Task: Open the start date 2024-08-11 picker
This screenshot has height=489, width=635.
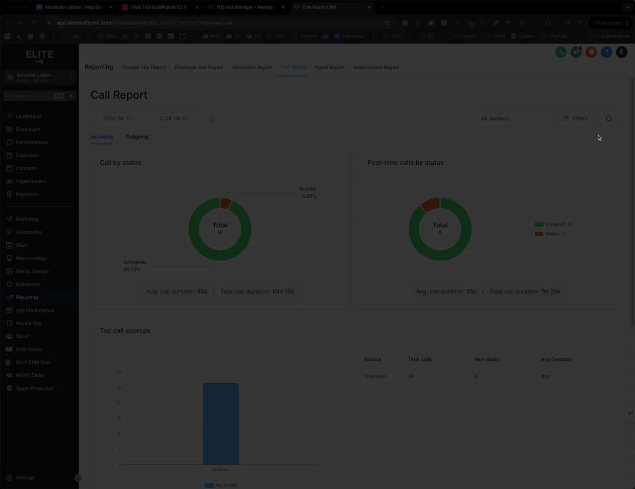Action: tap(117, 118)
